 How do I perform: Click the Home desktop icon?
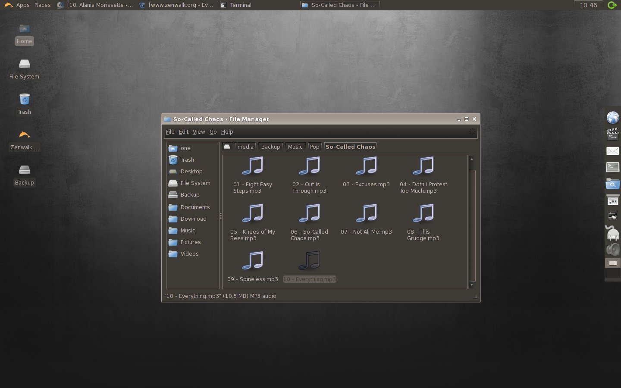[25, 29]
